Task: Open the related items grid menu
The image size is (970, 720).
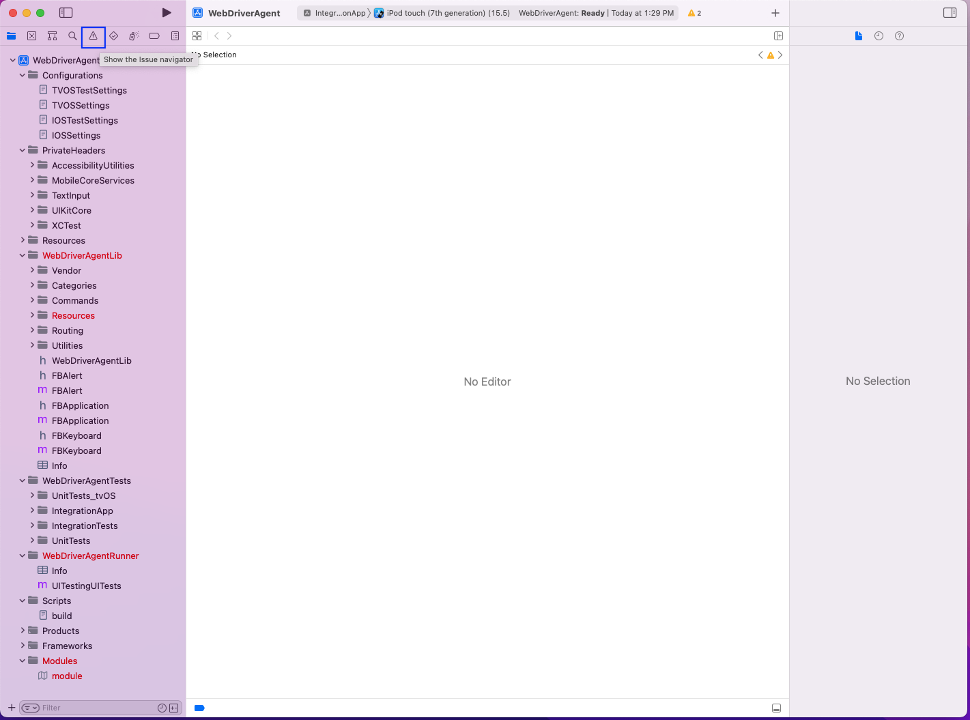Action: 197,36
